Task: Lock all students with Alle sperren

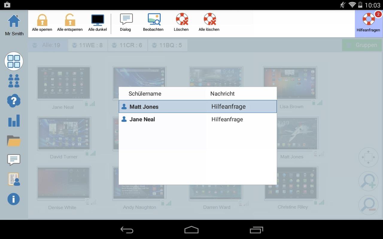Action: coord(42,22)
